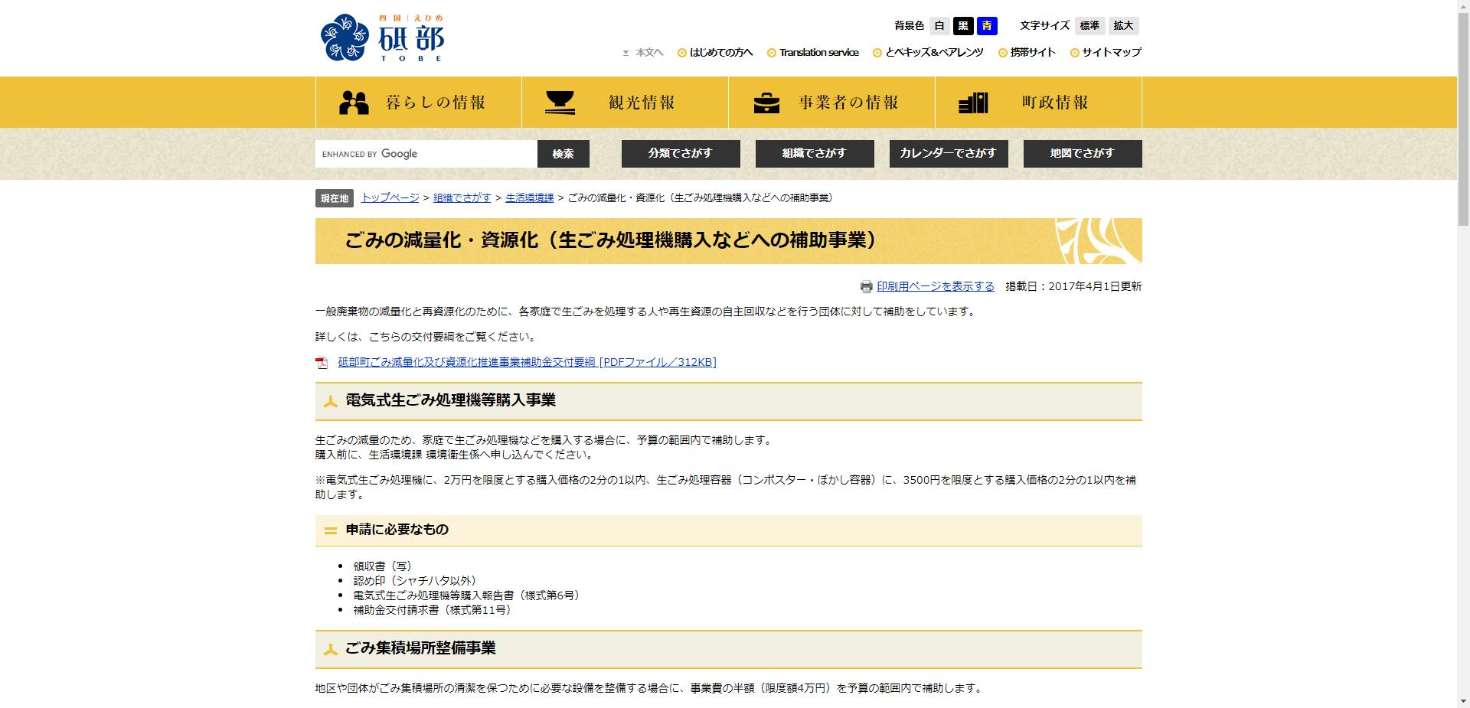Open the 町政情報 tab
The image size is (1470, 708).
pyautogui.click(x=1037, y=101)
